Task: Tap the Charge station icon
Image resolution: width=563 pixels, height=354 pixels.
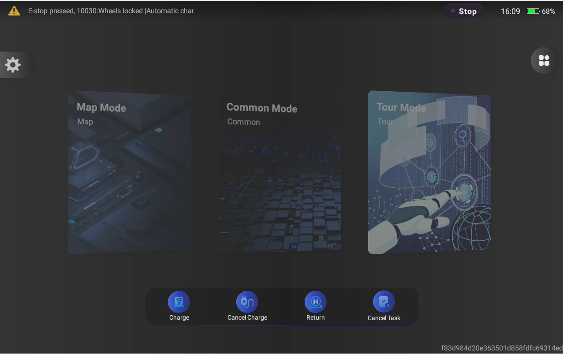Action: pyautogui.click(x=179, y=302)
